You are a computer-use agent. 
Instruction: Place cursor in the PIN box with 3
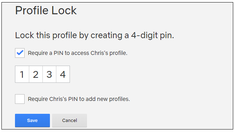pos(49,74)
